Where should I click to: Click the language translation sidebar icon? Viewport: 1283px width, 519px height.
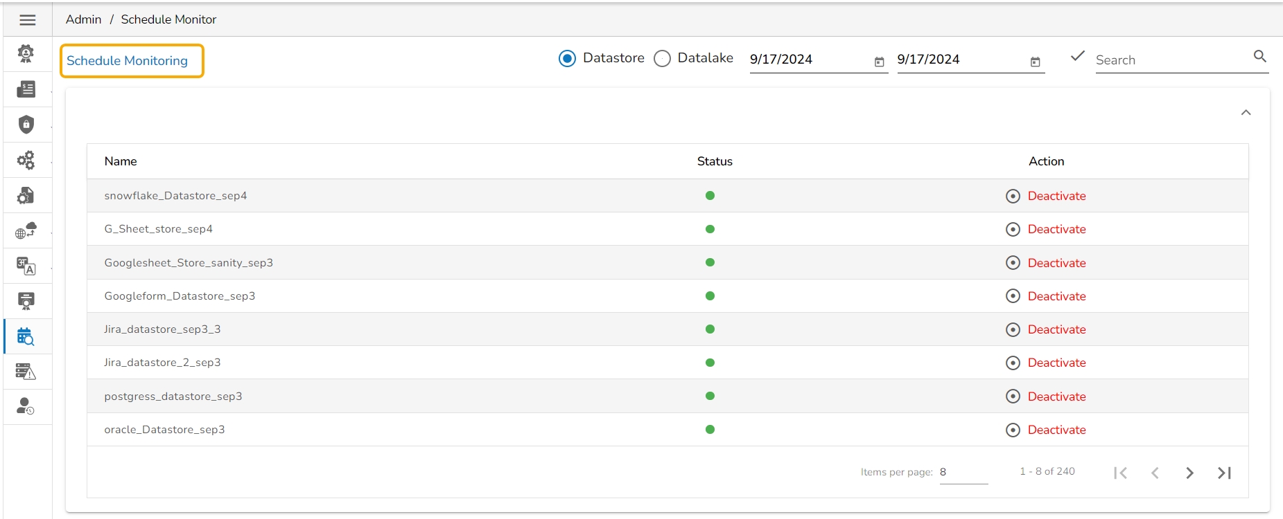26,266
